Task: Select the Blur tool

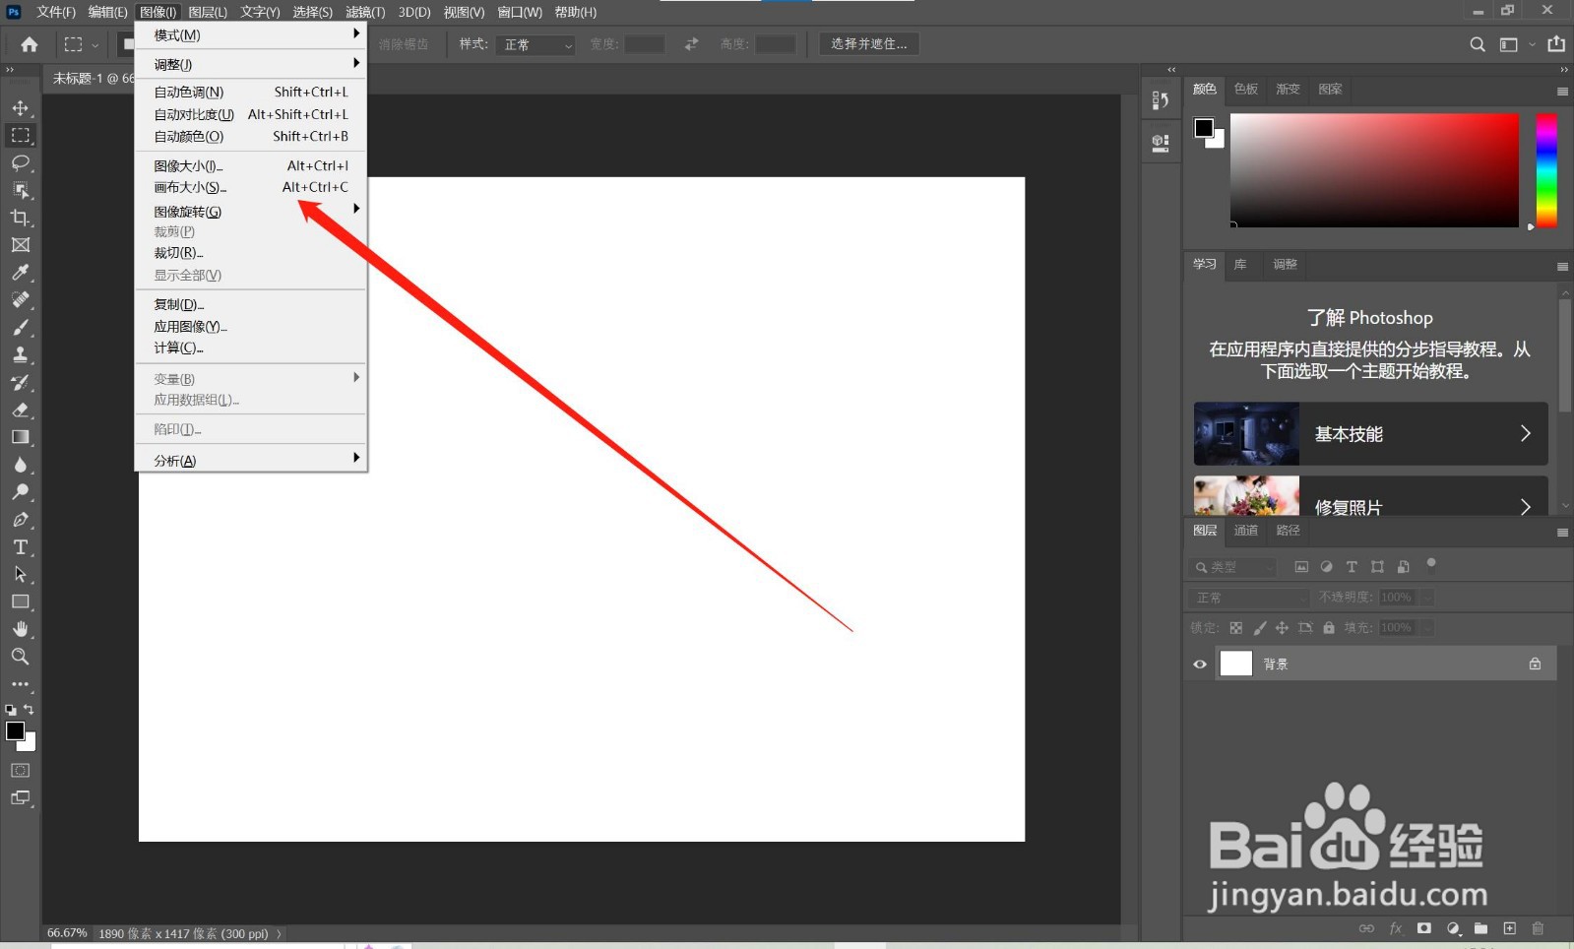Action: pyautogui.click(x=20, y=465)
